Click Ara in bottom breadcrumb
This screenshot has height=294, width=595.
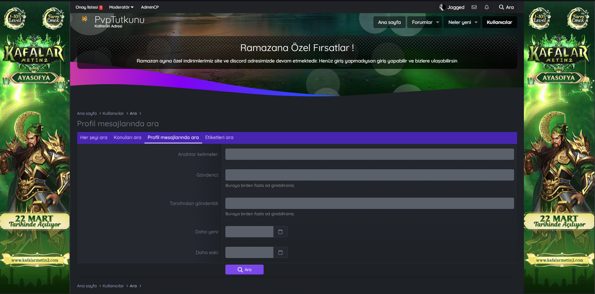pyautogui.click(x=133, y=286)
